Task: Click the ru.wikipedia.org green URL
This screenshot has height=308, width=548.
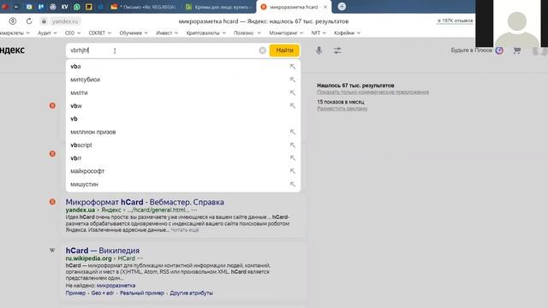Action: point(88,258)
